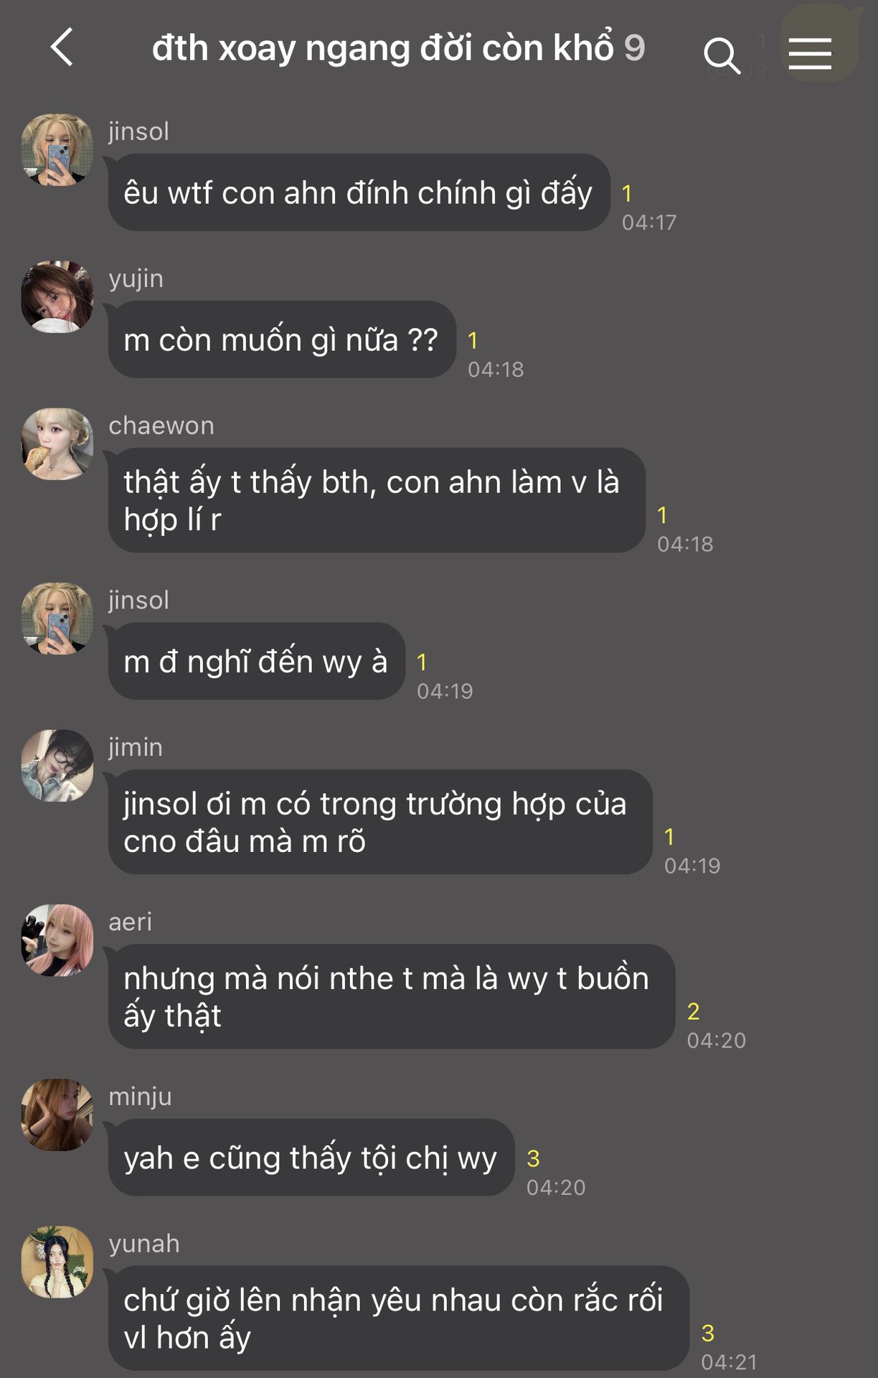Tap the back arrow icon

click(x=62, y=47)
